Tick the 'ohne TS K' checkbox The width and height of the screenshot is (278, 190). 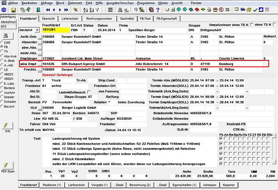coord(251,25)
